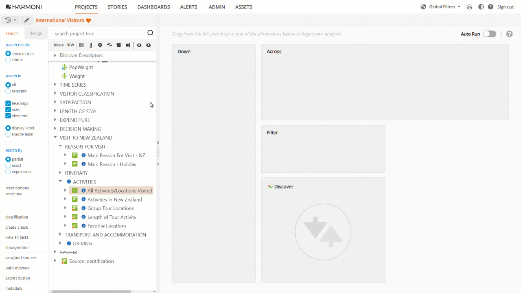
Task: Expand the SATISFACTION node
Action: (55, 103)
